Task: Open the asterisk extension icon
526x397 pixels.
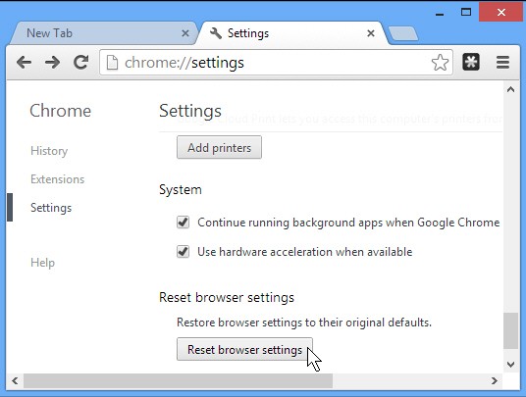Action: tap(471, 62)
